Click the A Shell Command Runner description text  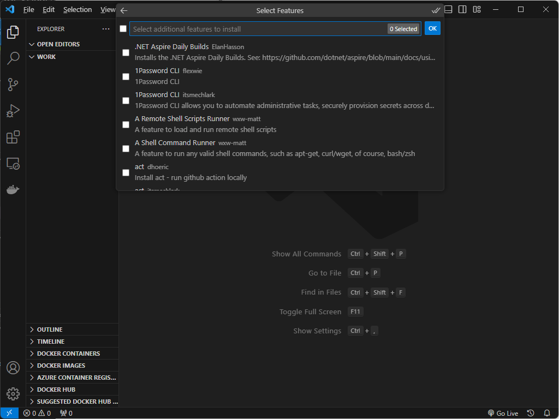[275, 153]
